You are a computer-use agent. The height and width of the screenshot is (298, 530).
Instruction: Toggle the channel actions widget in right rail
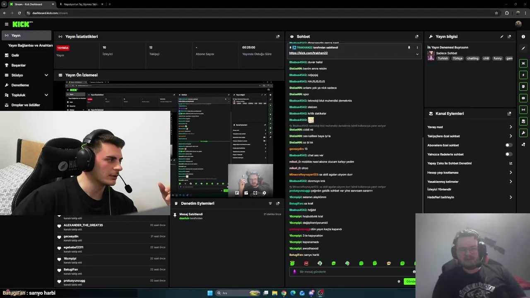523,121
